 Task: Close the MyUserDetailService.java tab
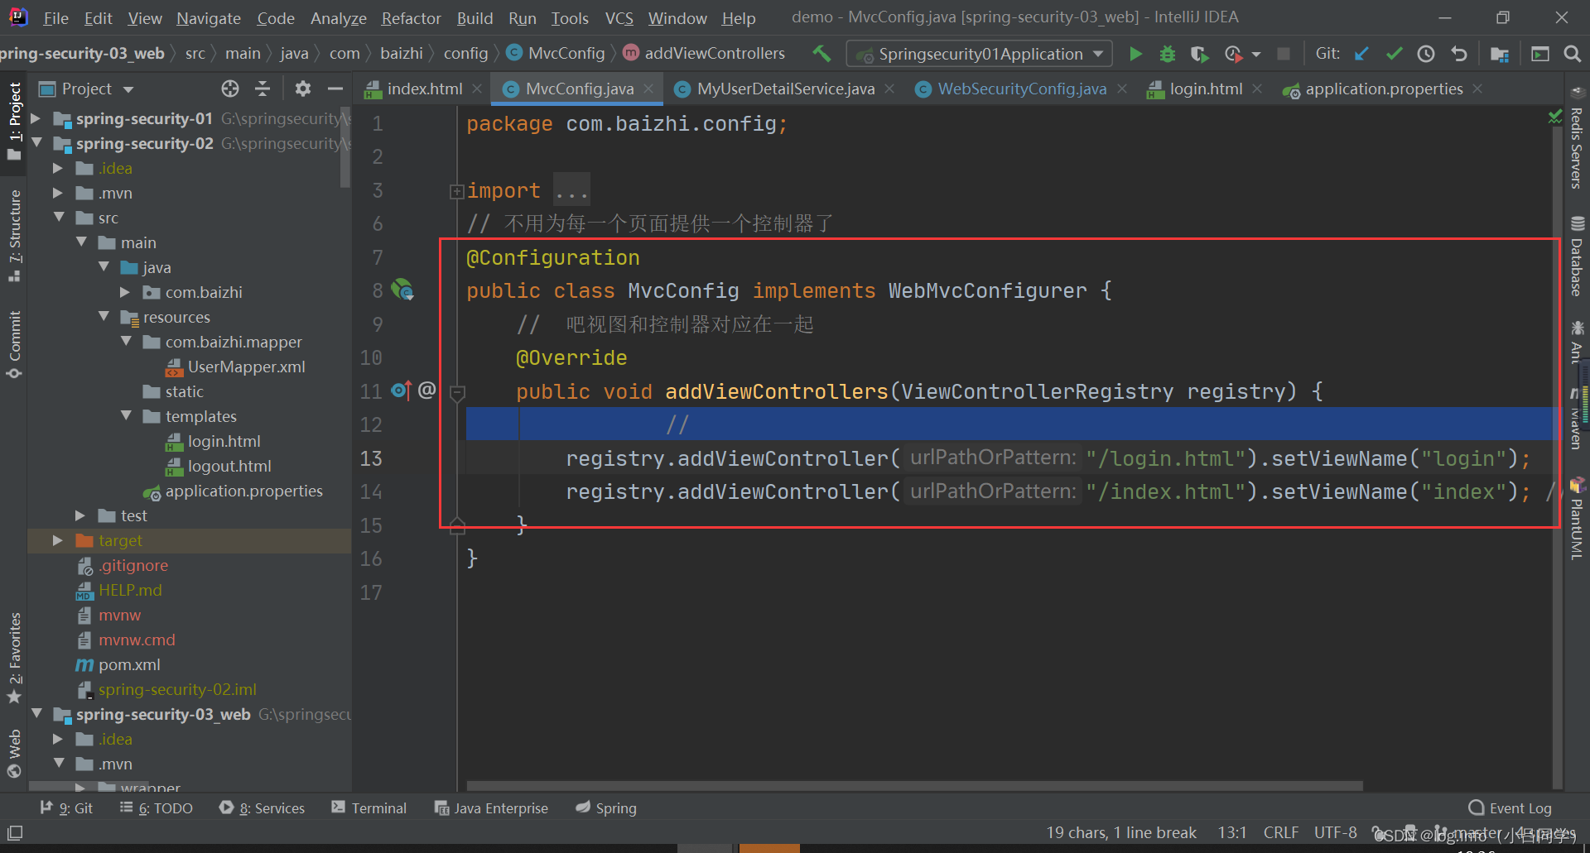tap(889, 89)
